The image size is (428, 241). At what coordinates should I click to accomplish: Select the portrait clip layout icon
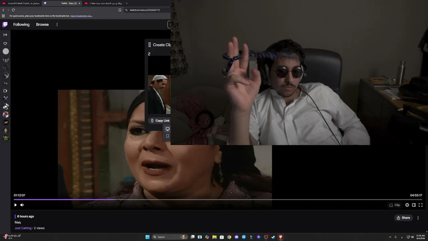pos(168,136)
